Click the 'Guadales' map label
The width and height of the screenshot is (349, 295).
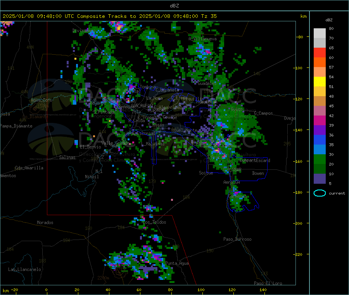pos(207,83)
